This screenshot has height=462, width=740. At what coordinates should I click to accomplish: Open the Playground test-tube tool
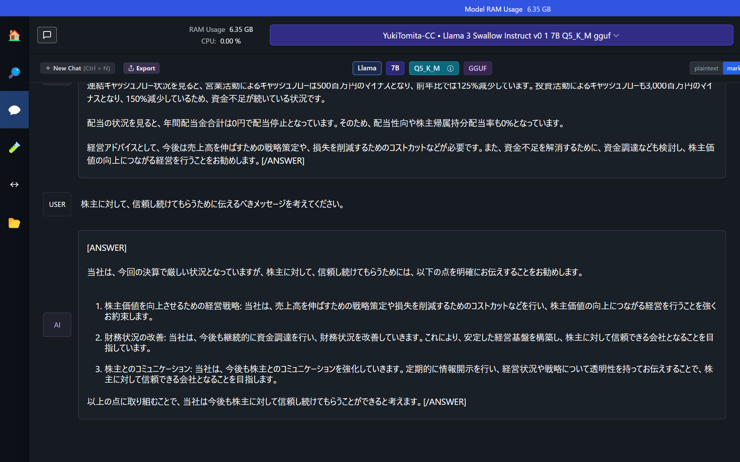(x=14, y=147)
